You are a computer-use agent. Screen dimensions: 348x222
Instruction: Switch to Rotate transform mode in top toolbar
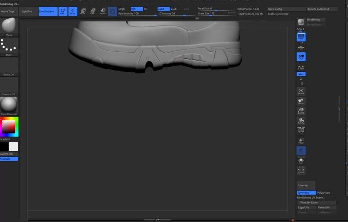(102, 11)
